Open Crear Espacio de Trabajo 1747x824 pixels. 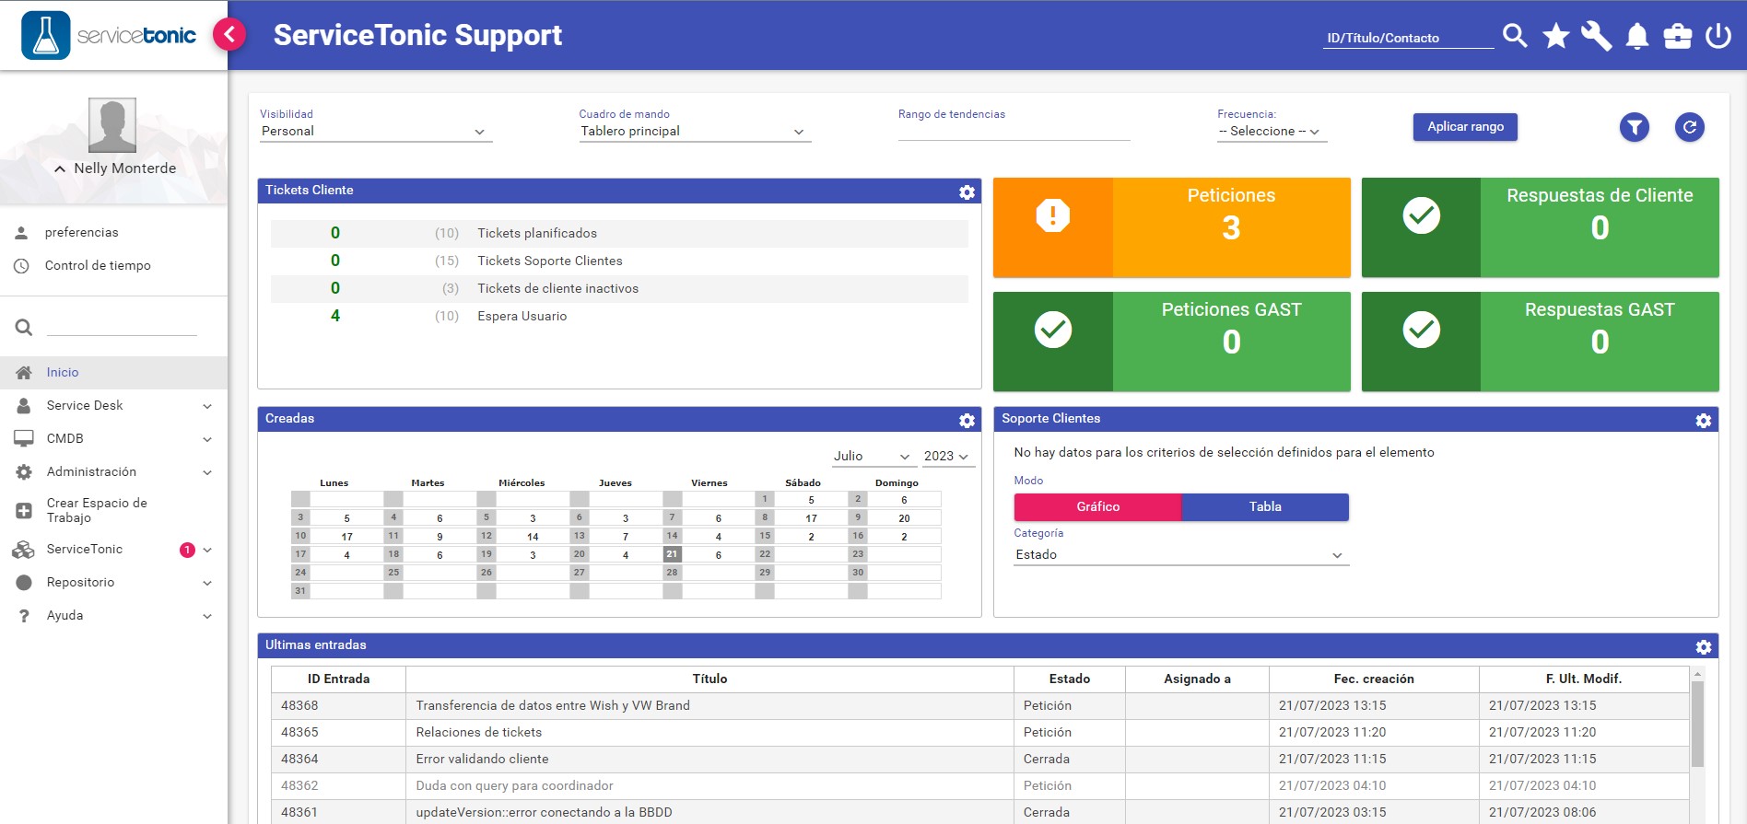[97, 510]
